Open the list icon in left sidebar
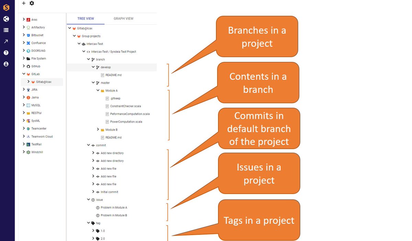The image size is (412, 241). pos(6,30)
